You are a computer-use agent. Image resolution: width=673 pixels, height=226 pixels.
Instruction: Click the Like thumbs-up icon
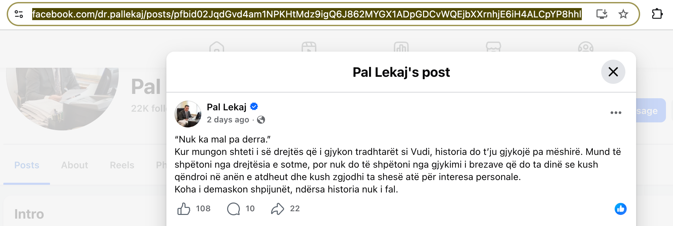coord(184,209)
